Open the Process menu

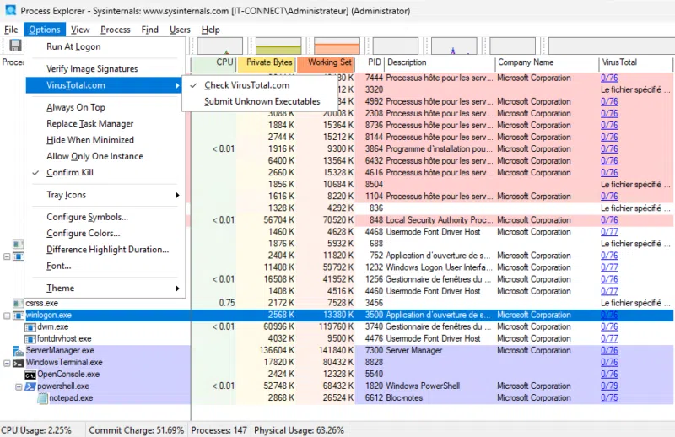[x=116, y=30]
